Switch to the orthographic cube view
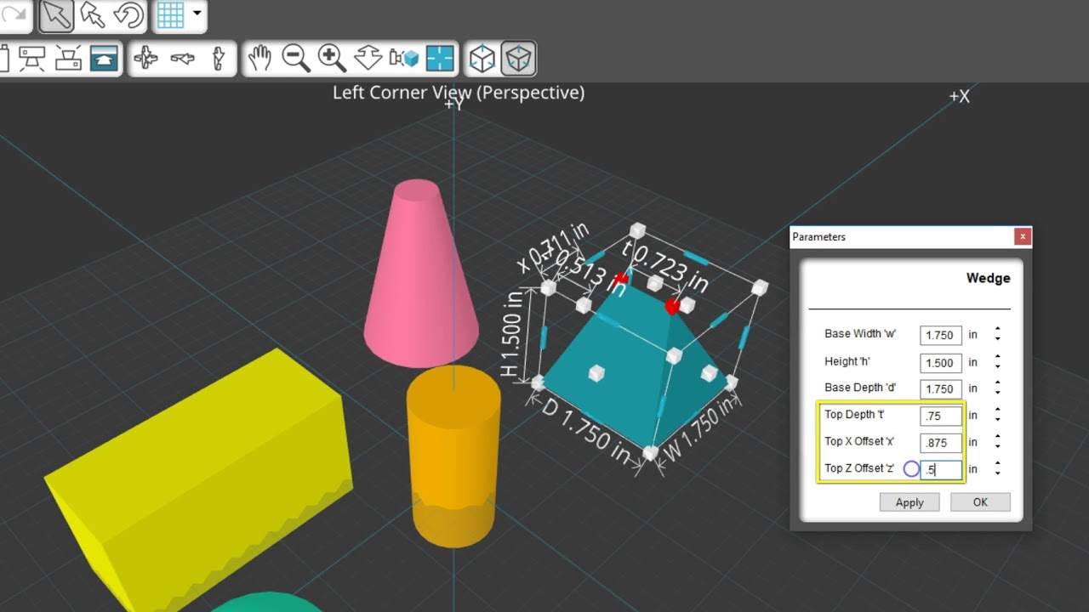Viewport: 1089px width, 612px height. (x=482, y=58)
